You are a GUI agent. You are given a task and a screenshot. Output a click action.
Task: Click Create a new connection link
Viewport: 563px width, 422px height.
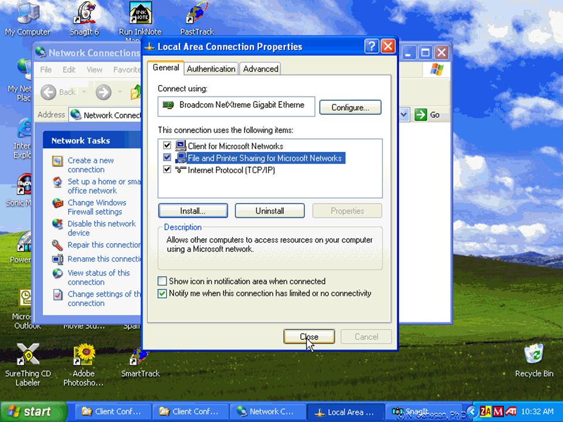90,165
